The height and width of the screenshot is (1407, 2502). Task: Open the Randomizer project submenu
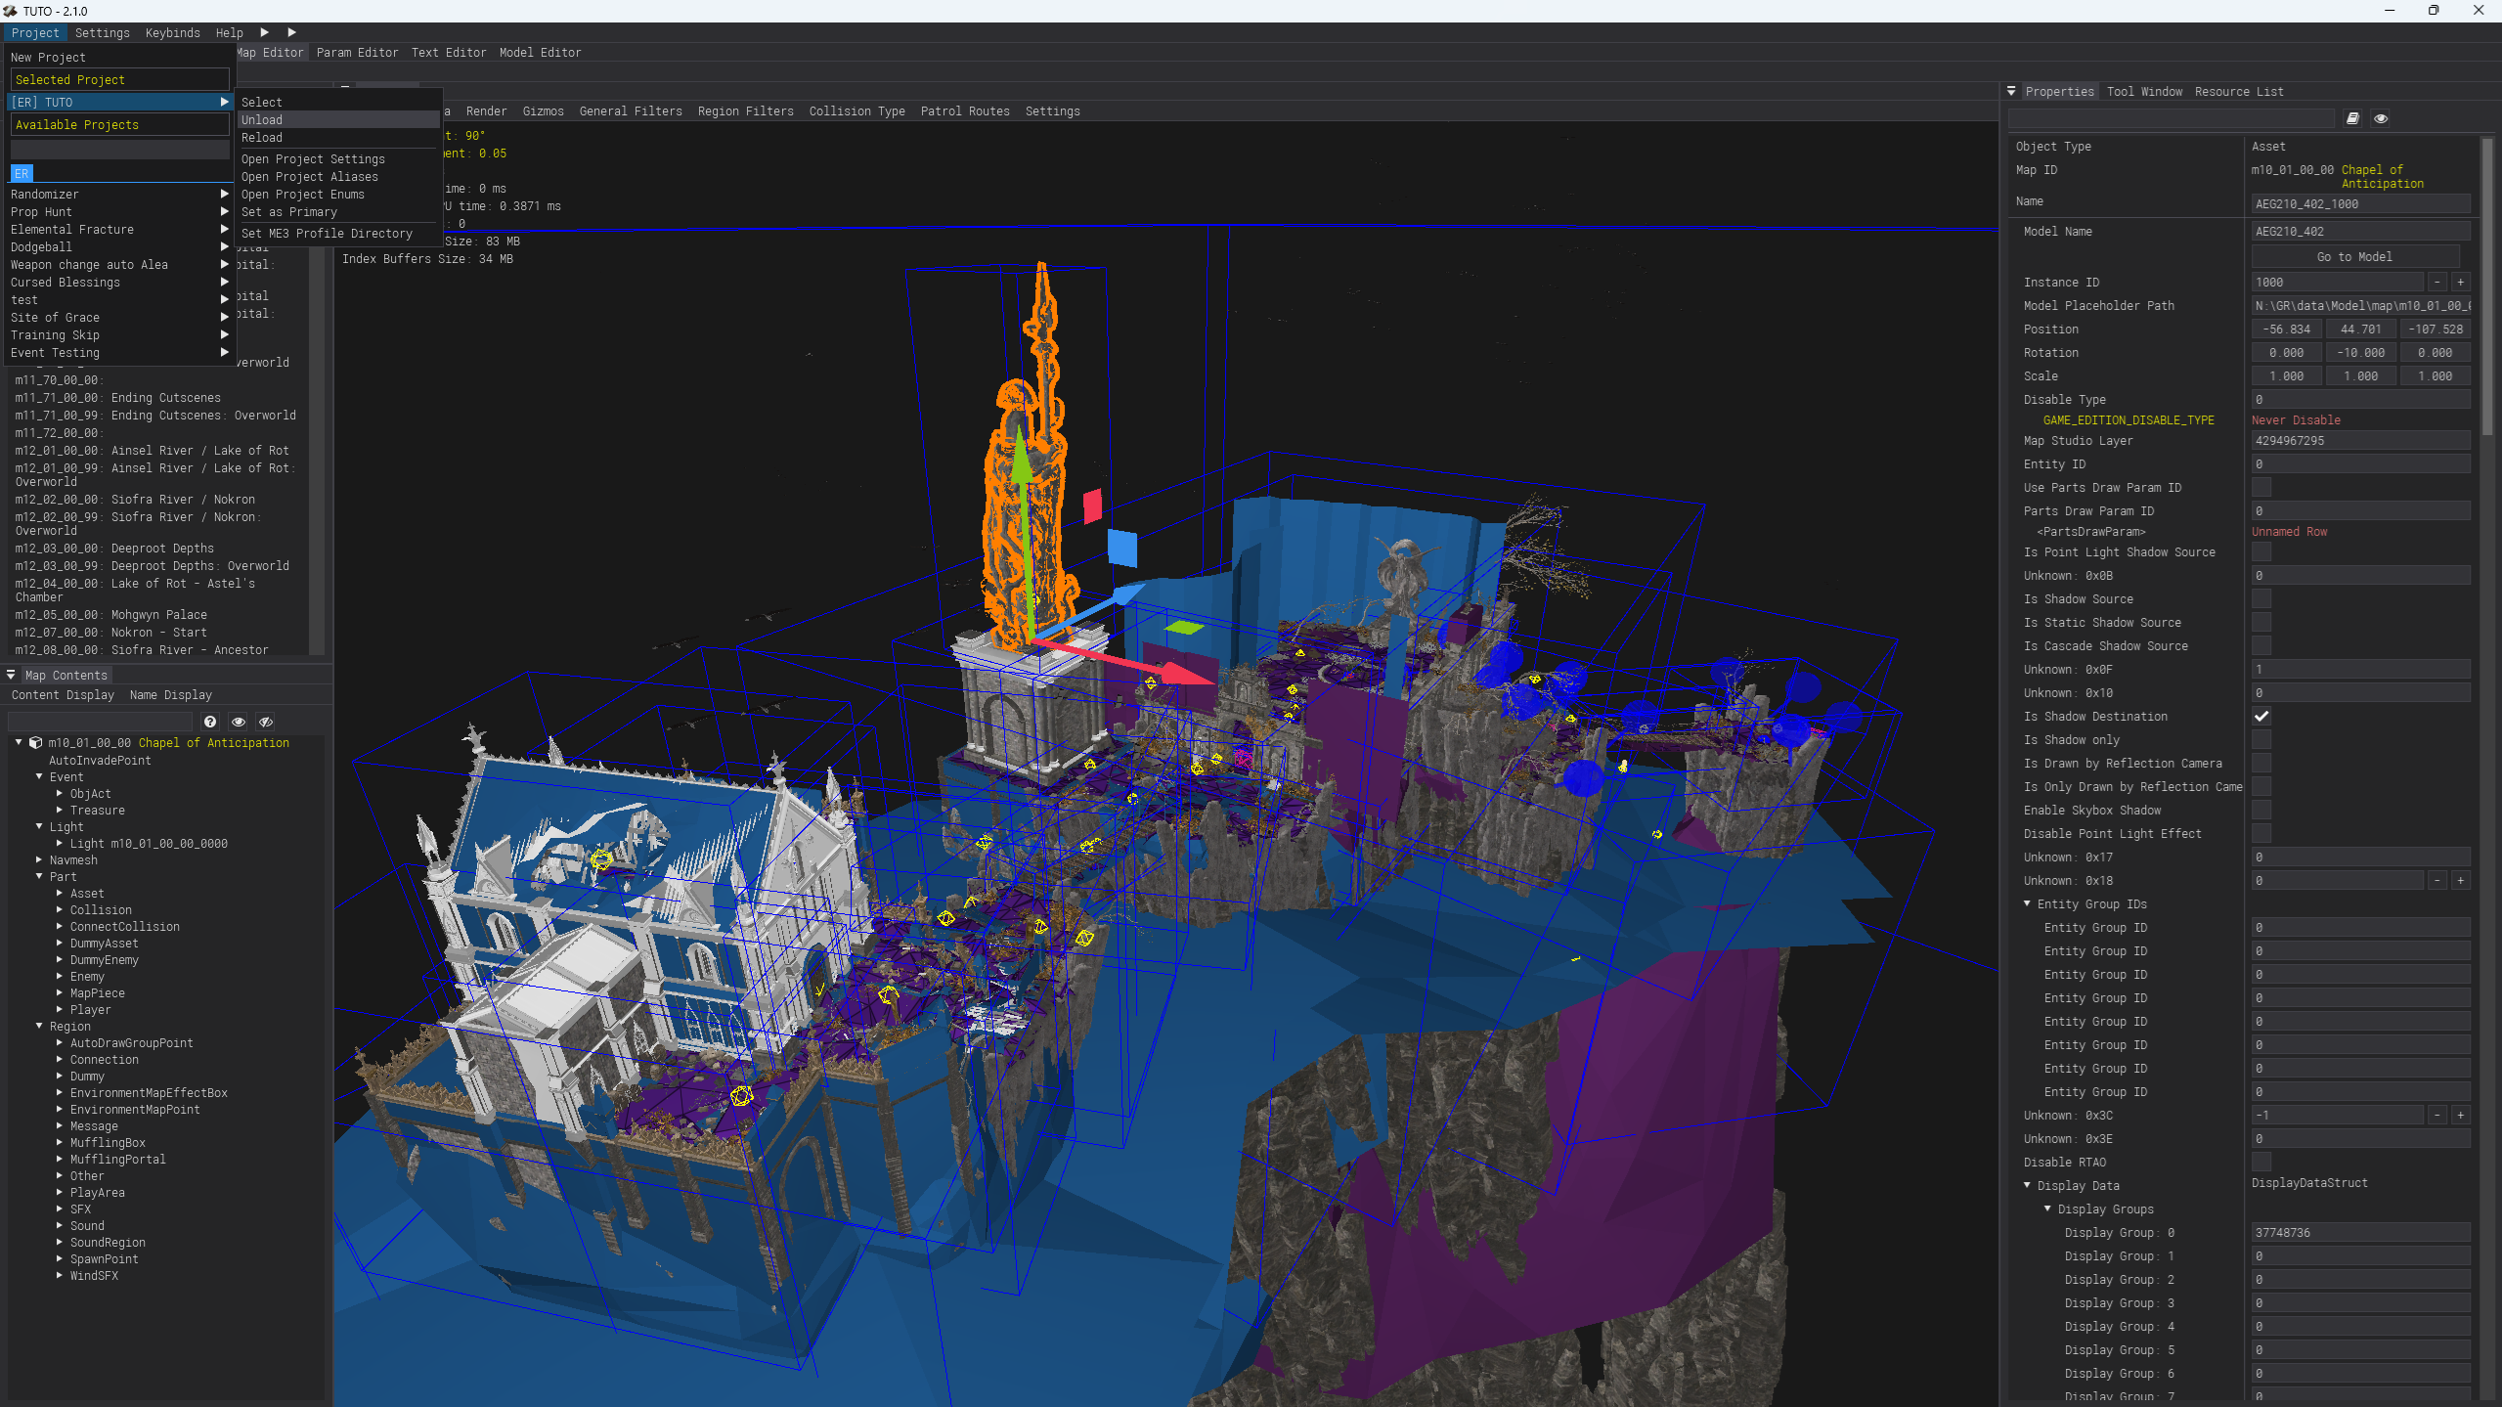(119, 195)
